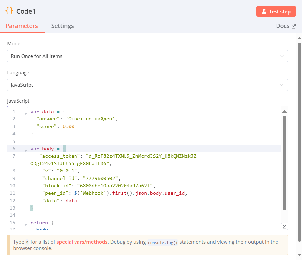Screen dimensions: 302x280
Task: Click the code editor vertical scrollbar thumb
Action: point(284,162)
